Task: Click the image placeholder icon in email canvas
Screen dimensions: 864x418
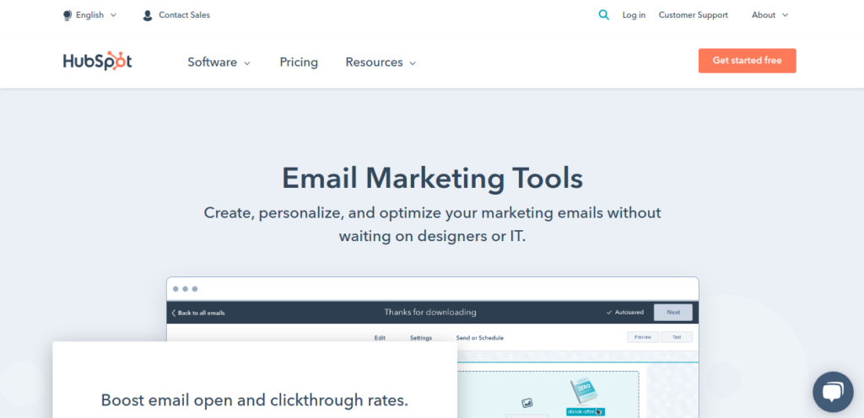Action: (526, 403)
